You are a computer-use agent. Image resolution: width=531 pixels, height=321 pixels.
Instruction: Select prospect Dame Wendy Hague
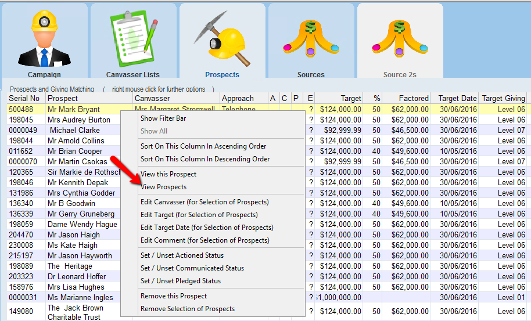[x=82, y=225]
